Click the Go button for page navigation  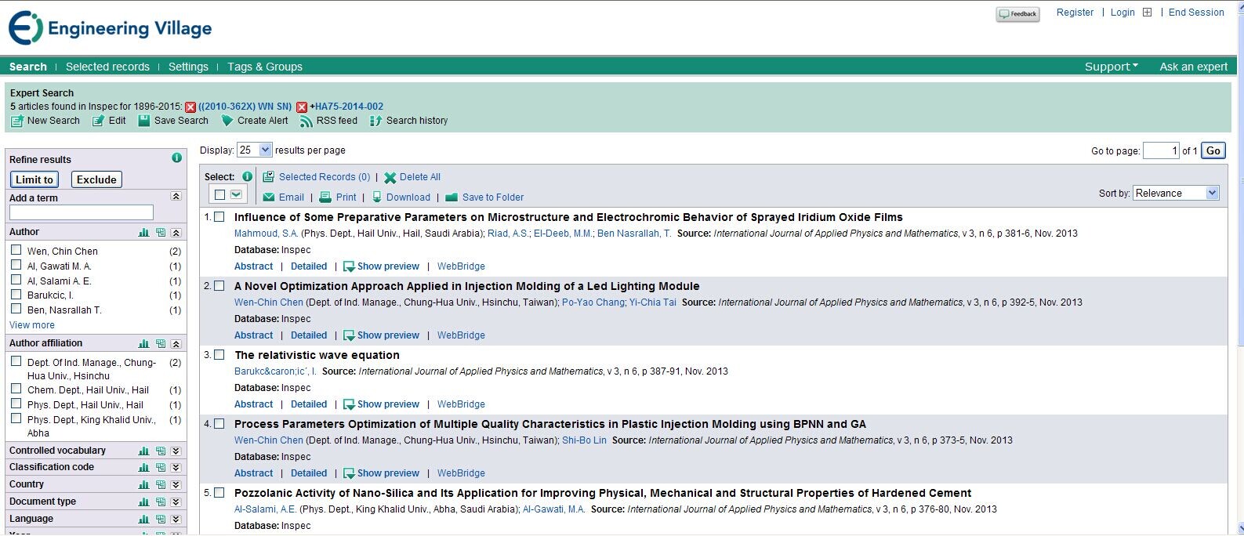click(1213, 150)
